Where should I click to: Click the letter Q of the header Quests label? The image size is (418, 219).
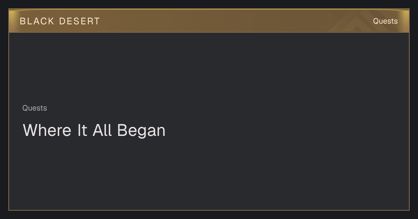(376, 21)
